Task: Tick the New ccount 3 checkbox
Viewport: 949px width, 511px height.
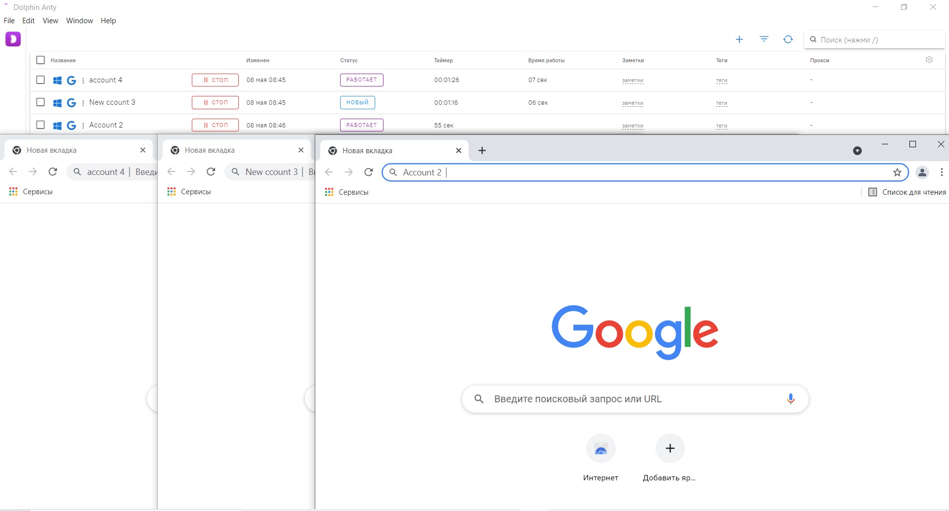Action: pyautogui.click(x=41, y=102)
